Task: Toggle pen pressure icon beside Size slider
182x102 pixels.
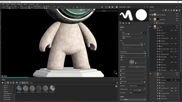Action: pos(18,7)
